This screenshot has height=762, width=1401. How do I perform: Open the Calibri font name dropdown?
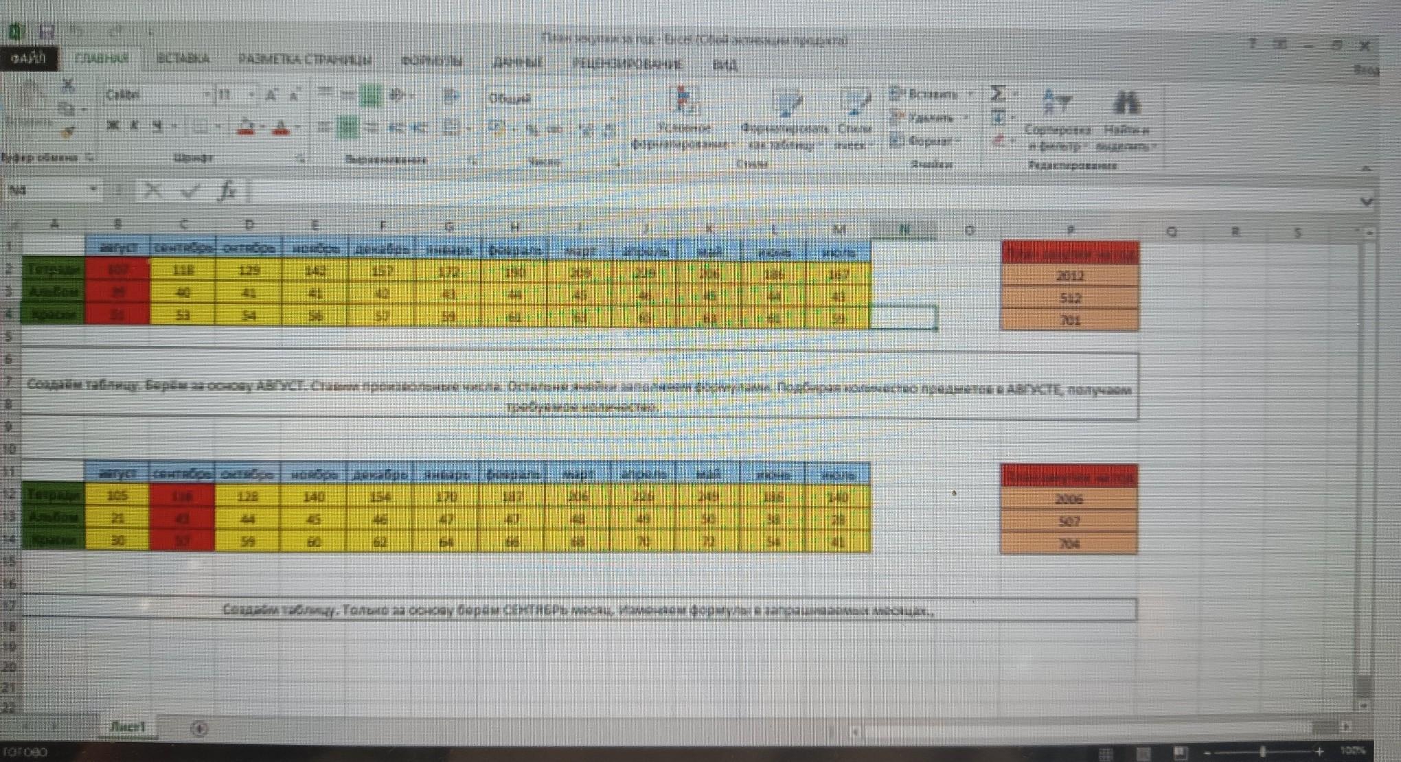coord(207,95)
